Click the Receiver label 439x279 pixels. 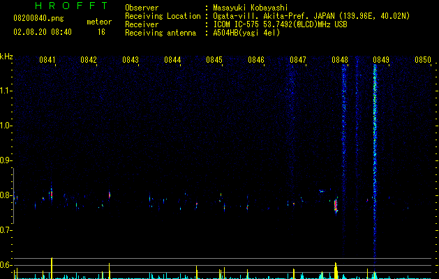click(142, 24)
